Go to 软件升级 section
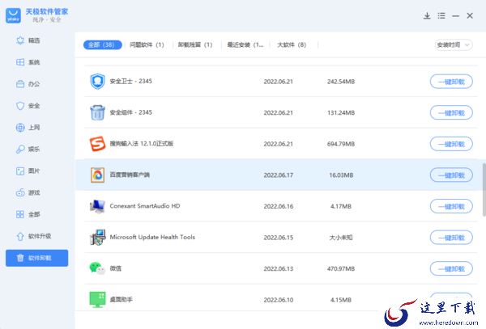486x329 pixels. click(x=33, y=236)
